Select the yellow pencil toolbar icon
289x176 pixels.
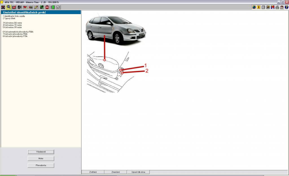click(36, 7)
